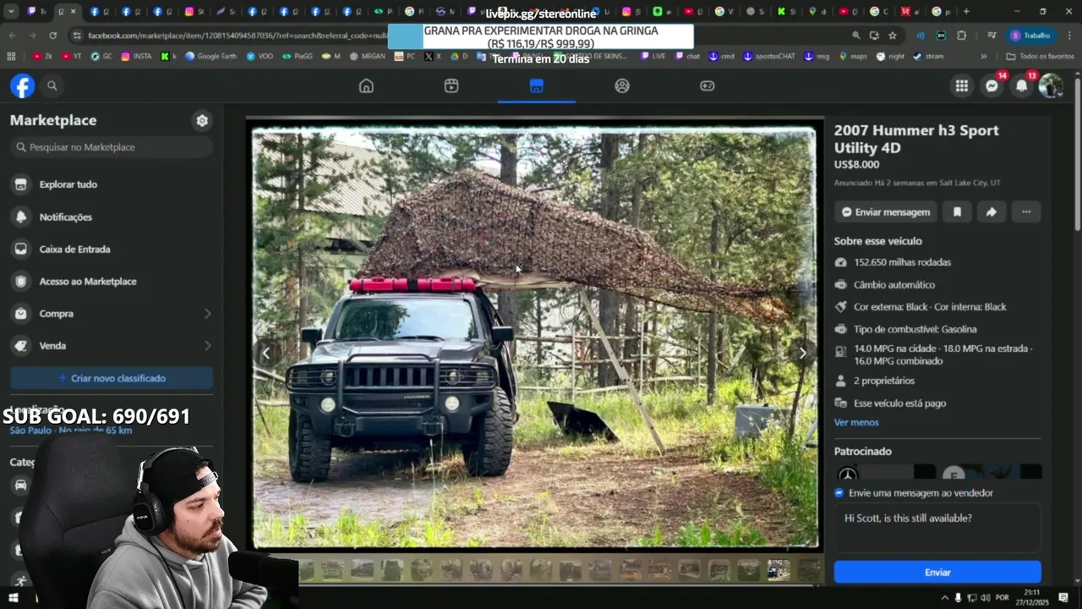
Task: Open the INSTA bookmark
Action: [136, 56]
